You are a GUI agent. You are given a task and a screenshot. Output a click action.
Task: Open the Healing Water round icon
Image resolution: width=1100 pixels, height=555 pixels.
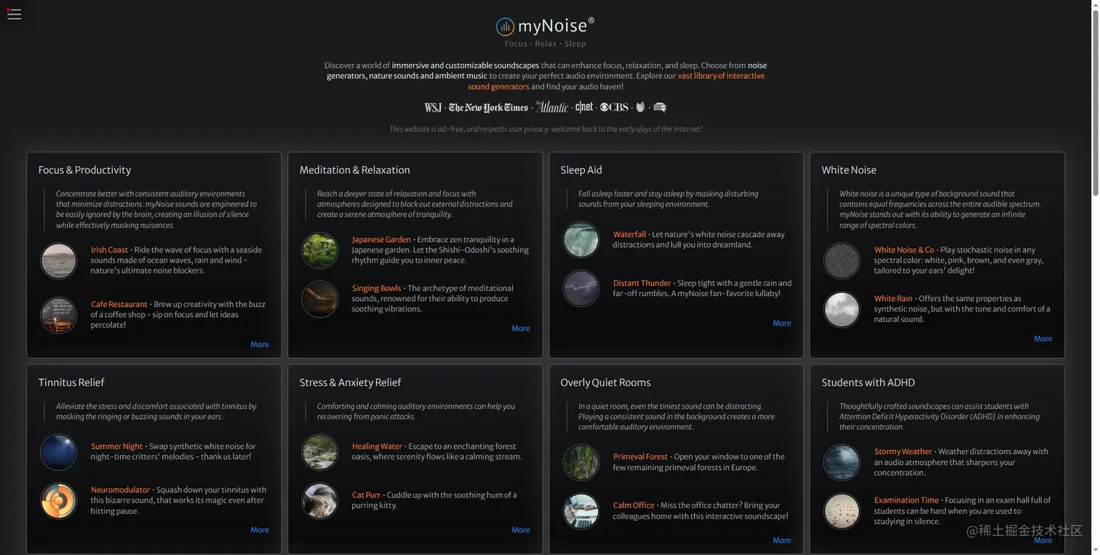tap(320, 452)
